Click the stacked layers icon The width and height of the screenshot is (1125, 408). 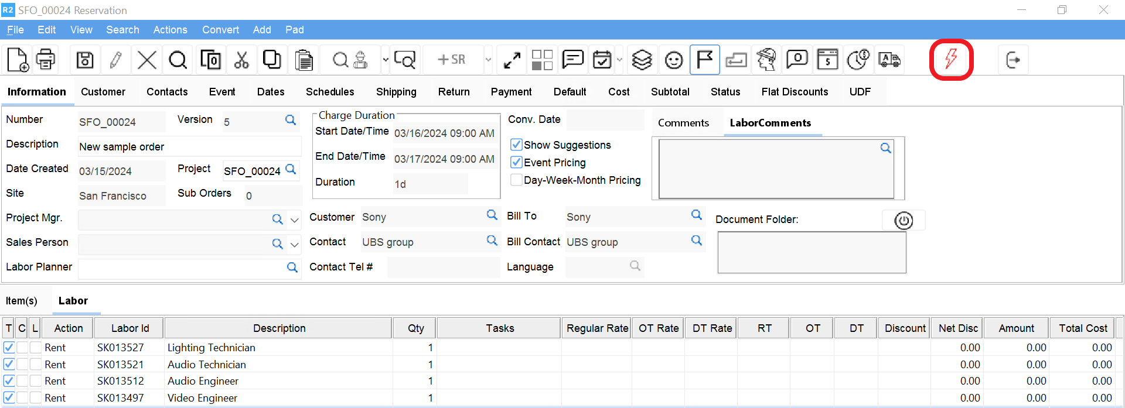(642, 60)
